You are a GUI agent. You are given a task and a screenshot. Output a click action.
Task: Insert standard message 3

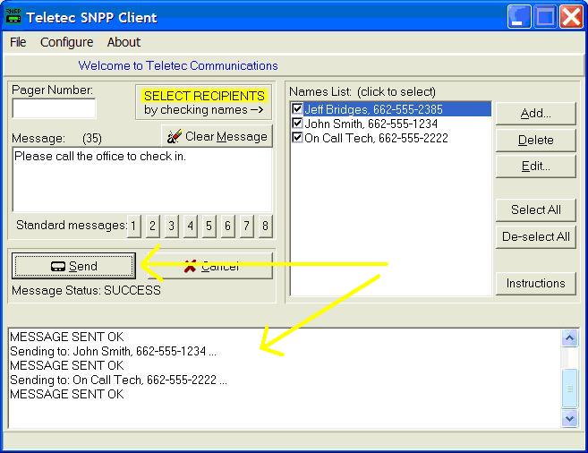click(x=171, y=226)
